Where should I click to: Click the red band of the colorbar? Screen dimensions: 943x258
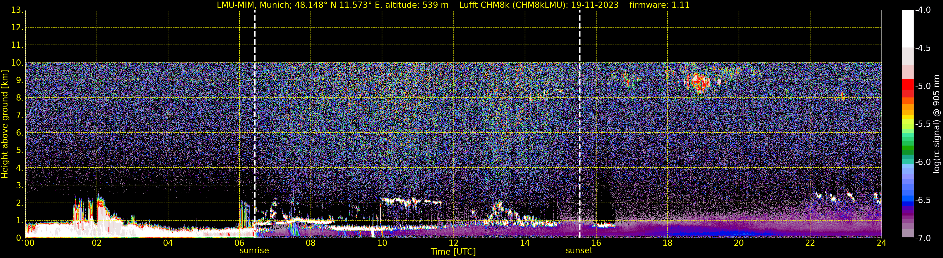click(x=908, y=84)
